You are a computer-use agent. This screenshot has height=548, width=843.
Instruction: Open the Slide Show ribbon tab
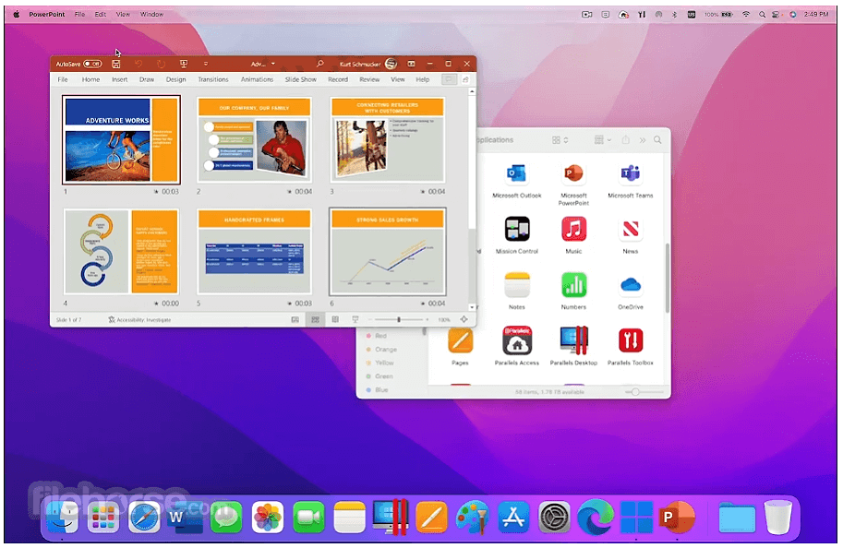click(300, 79)
